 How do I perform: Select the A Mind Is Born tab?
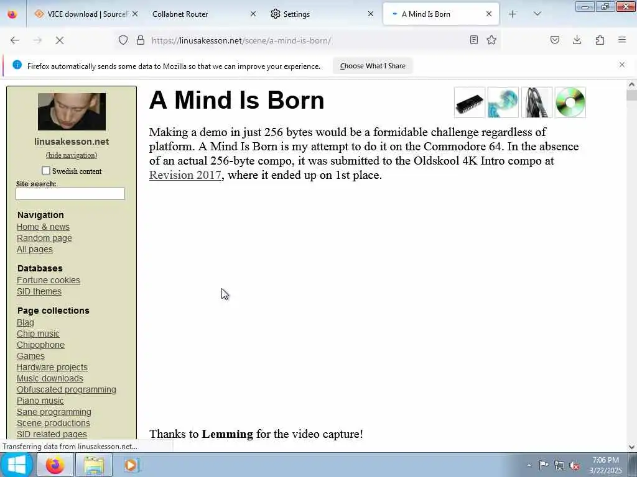(x=441, y=14)
